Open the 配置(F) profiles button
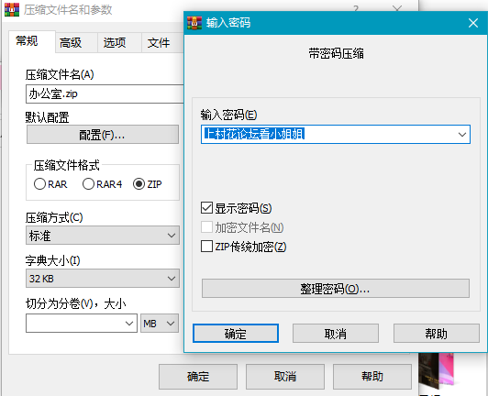The image size is (488, 396). (x=103, y=135)
